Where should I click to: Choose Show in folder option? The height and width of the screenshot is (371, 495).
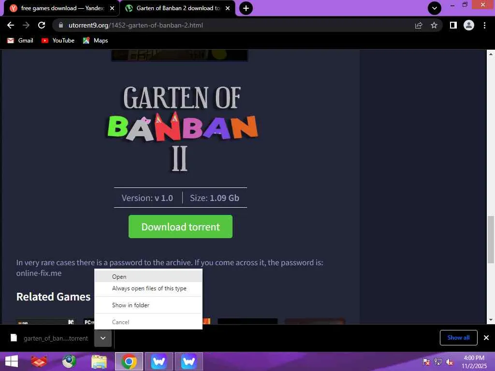click(x=148, y=305)
